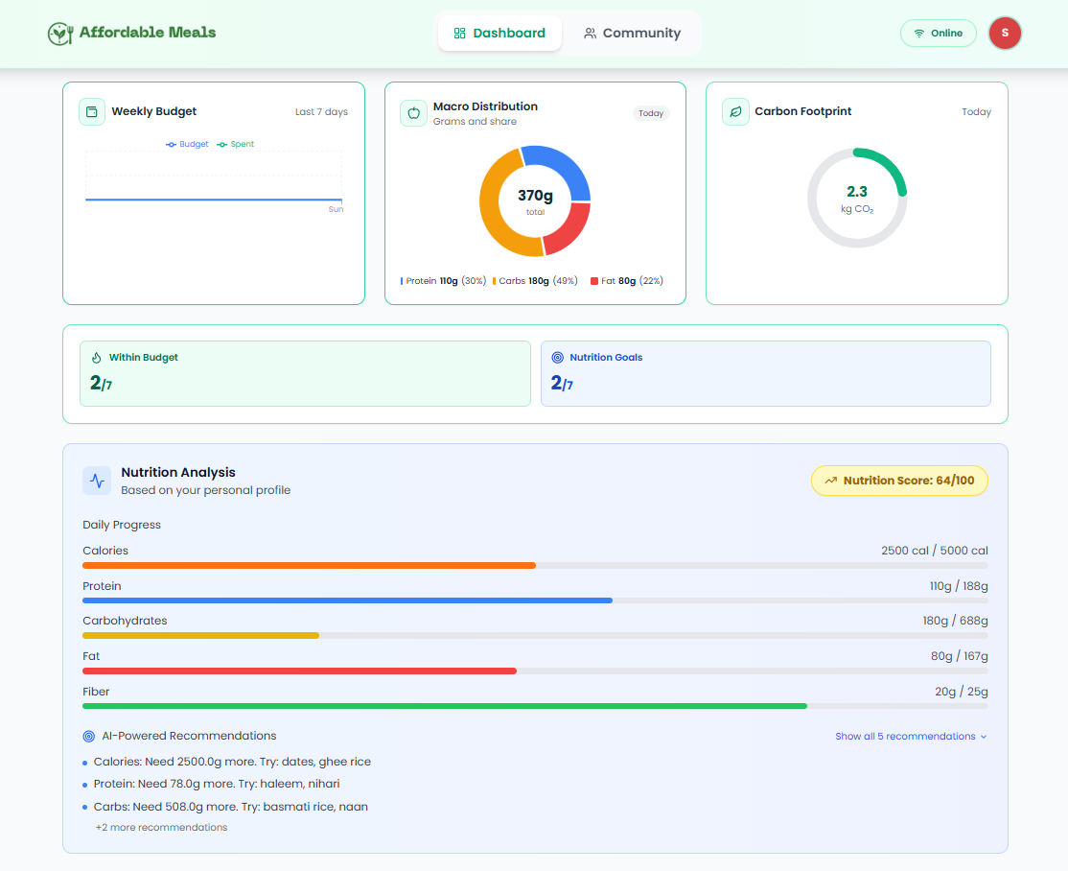1068x871 pixels.
Task: Open the red S user avatar
Action: (x=1005, y=33)
